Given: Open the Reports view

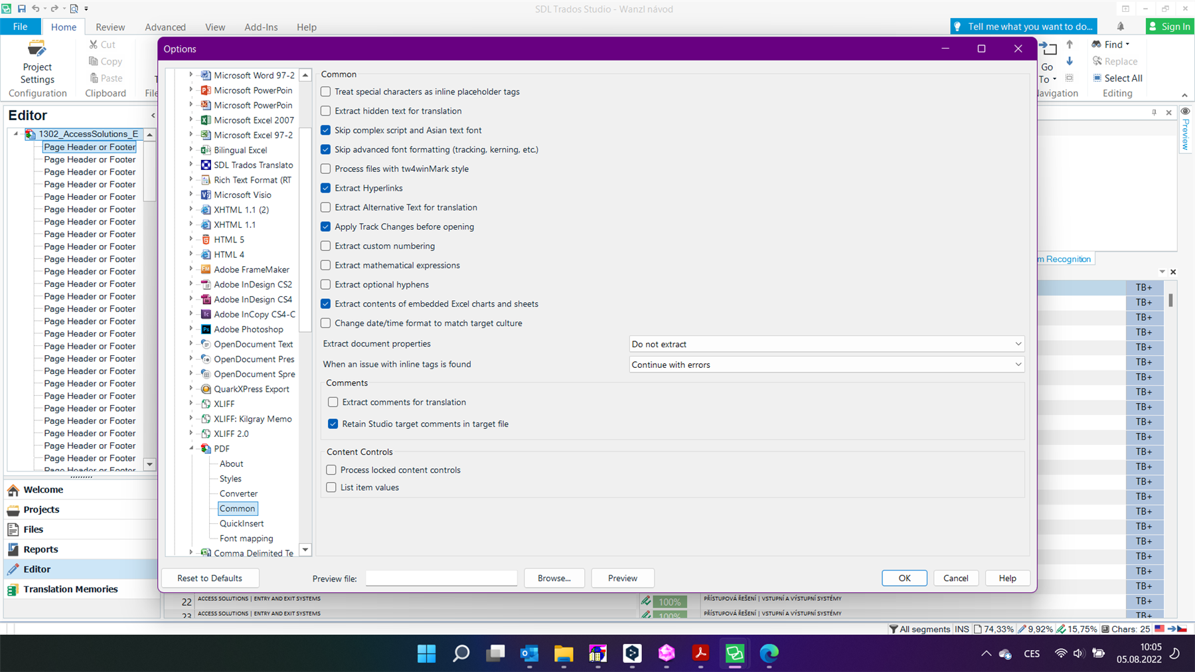Looking at the screenshot, I should 40,549.
